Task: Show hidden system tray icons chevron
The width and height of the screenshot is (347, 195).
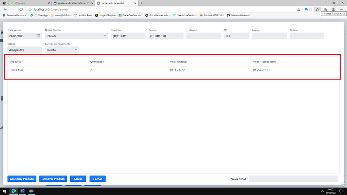Action: point(322,191)
